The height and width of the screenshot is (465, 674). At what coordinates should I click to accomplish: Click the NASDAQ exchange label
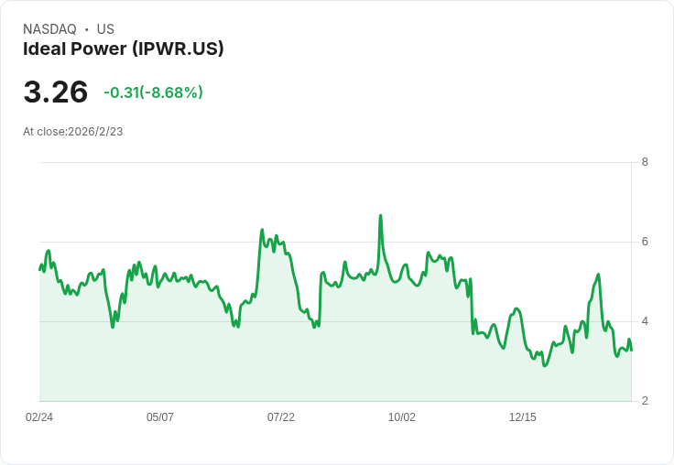tap(49, 29)
